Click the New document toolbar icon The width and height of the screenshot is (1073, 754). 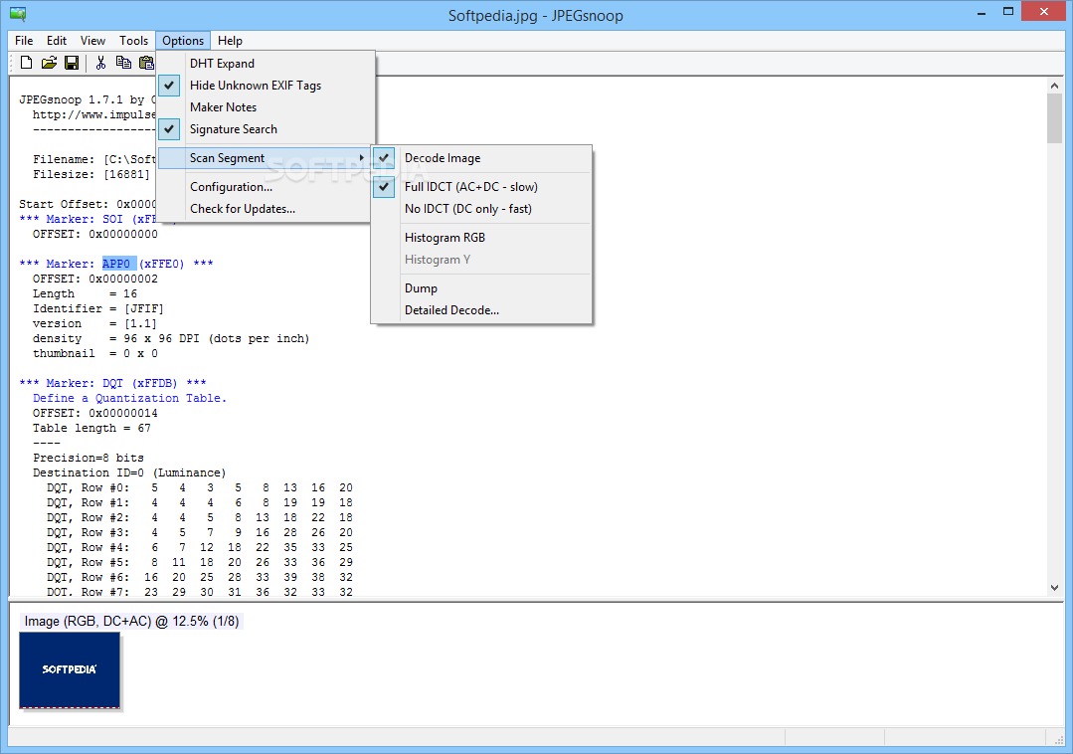(x=26, y=63)
